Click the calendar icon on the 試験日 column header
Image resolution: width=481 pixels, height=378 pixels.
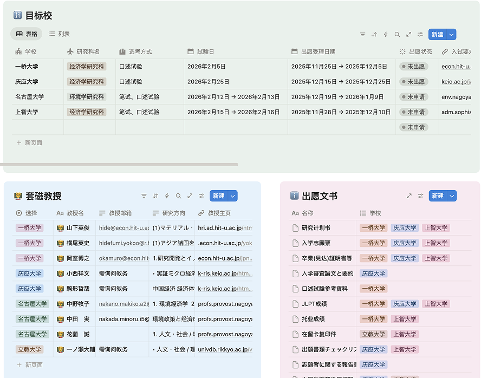pos(190,51)
